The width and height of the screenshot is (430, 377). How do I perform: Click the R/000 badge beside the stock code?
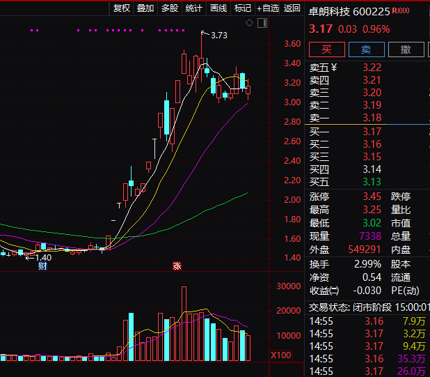pyautogui.click(x=401, y=11)
